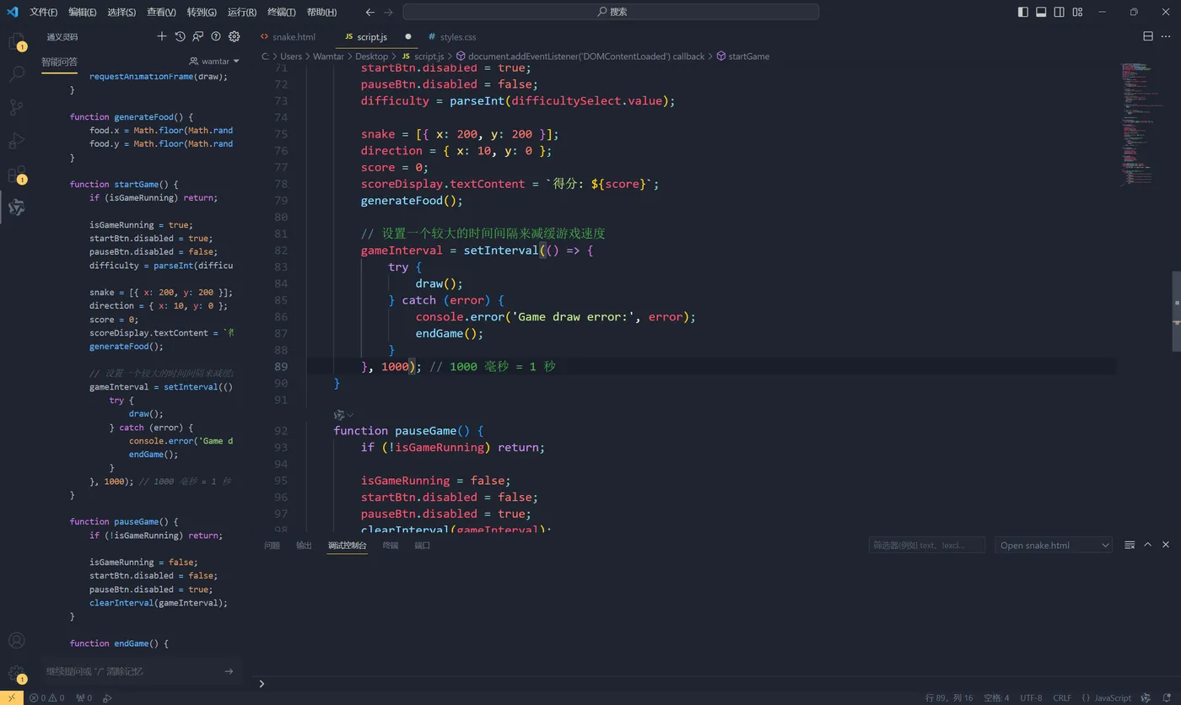This screenshot has height=705, width=1181.
Task: Click the Desktop breadcrumb segment
Action: click(x=371, y=56)
